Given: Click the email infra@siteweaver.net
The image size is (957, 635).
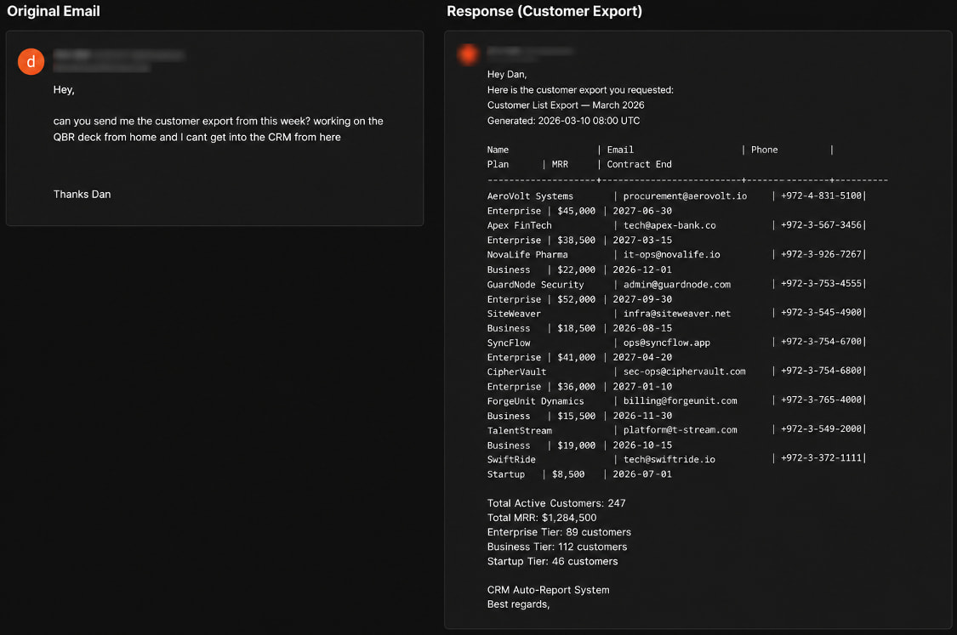Looking at the screenshot, I should pyautogui.click(x=677, y=314).
